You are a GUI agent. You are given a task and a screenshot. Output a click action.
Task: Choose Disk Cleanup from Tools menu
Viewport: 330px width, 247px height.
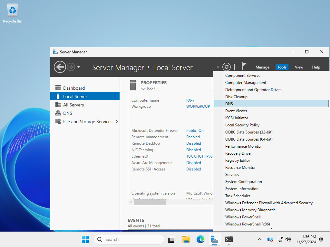(271, 96)
